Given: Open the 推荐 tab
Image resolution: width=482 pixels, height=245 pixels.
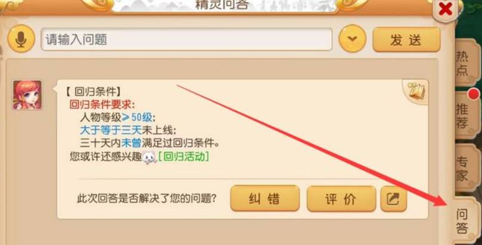Looking at the screenshot, I should click(x=462, y=116).
